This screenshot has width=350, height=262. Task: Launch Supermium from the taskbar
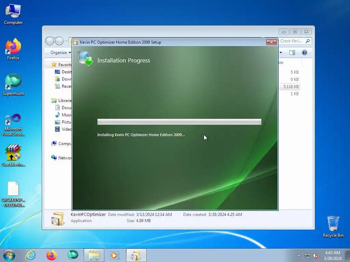(73, 255)
